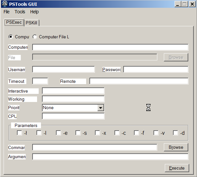Open the Tools menu
Image resolution: width=197 pixels, height=177 pixels.
point(20,12)
